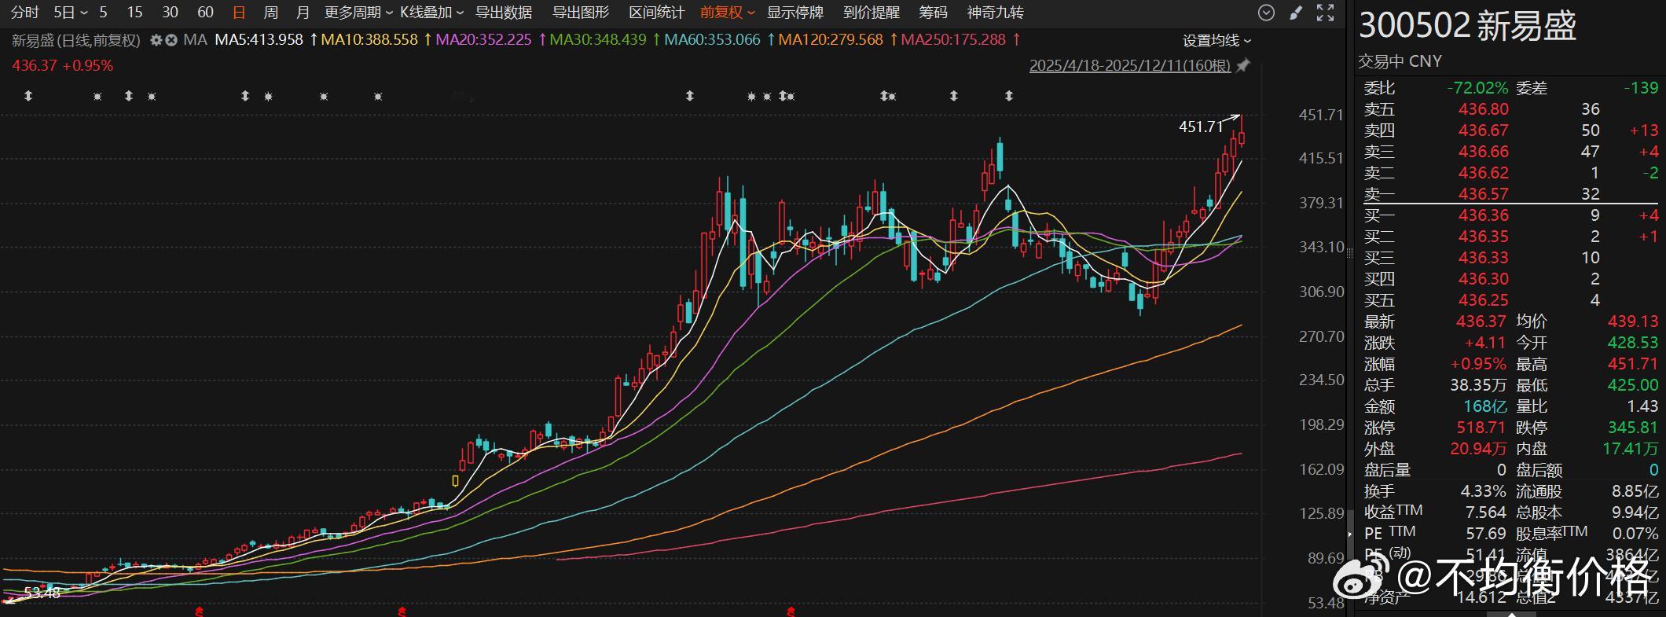Screen dimensions: 1666x617
Task: Click the 今开 428.53 value
Action: (1633, 343)
